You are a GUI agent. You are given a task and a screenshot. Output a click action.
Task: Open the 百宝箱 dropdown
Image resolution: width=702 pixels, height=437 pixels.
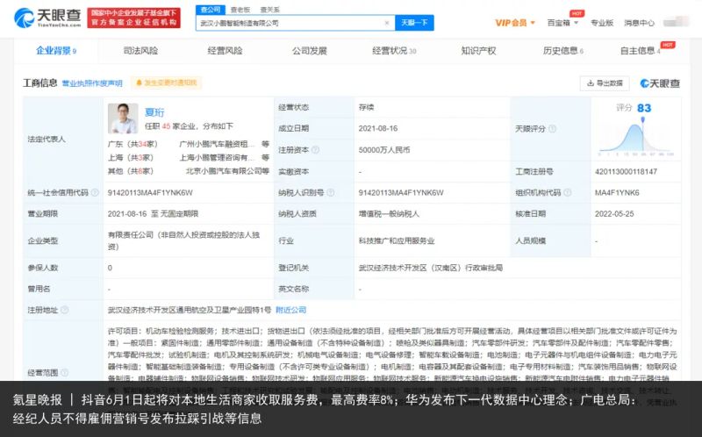(x=562, y=23)
